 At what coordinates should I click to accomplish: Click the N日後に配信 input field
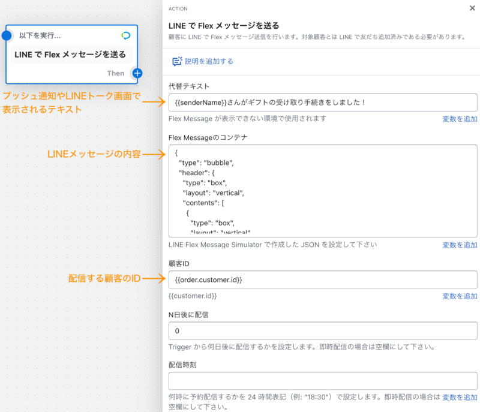(x=323, y=330)
